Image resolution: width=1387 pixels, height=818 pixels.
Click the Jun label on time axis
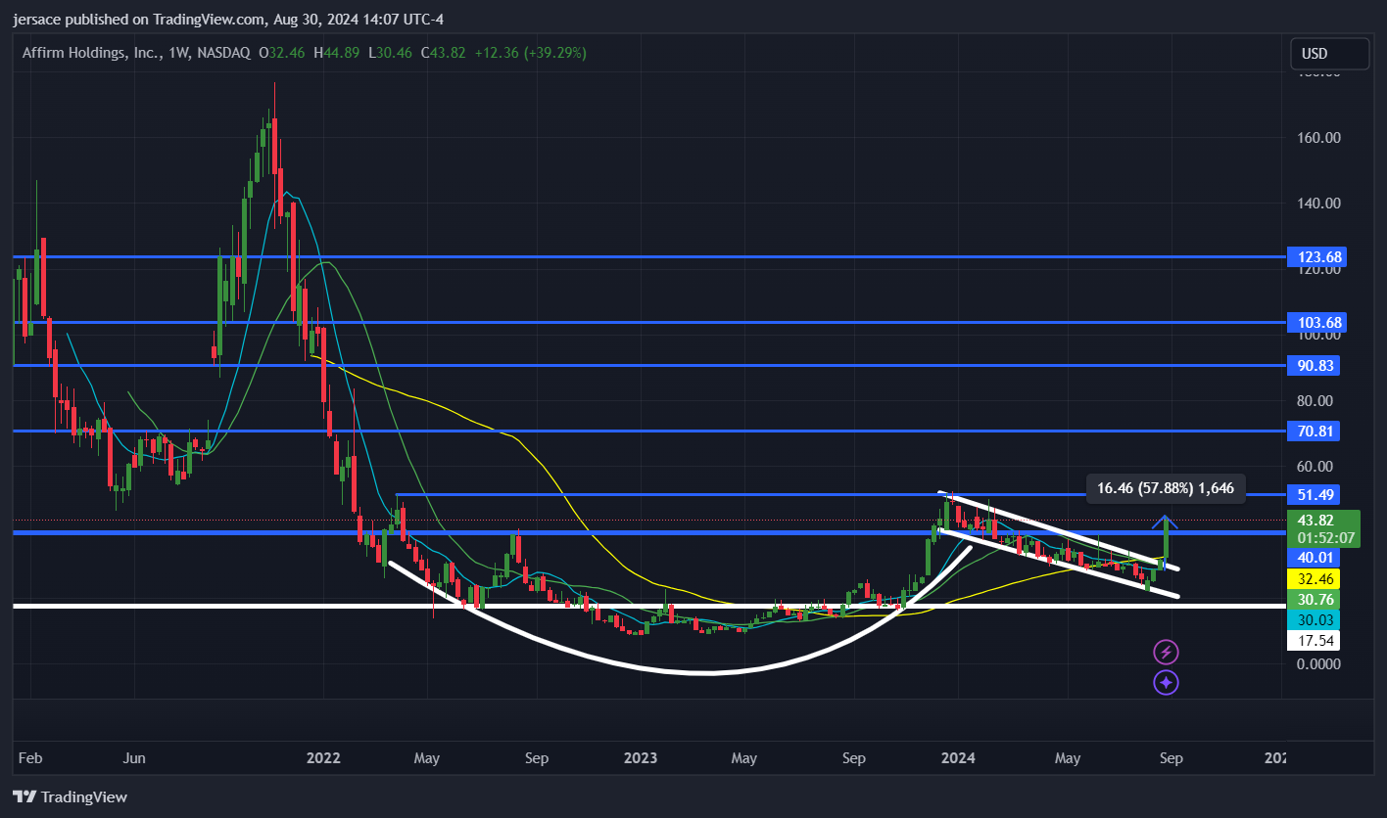[x=135, y=757]
